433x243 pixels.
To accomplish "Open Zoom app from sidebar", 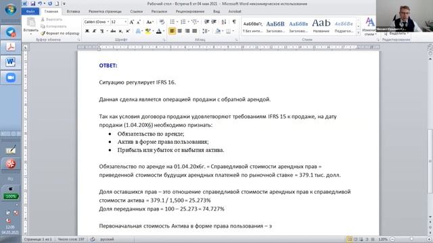I will pos(11,78).
